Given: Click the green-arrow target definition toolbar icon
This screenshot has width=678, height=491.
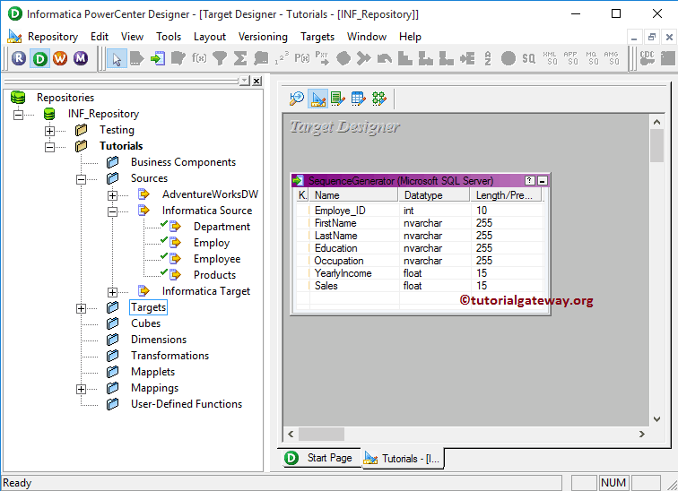Looking at the screenshot, I should (x=158, y=58).
